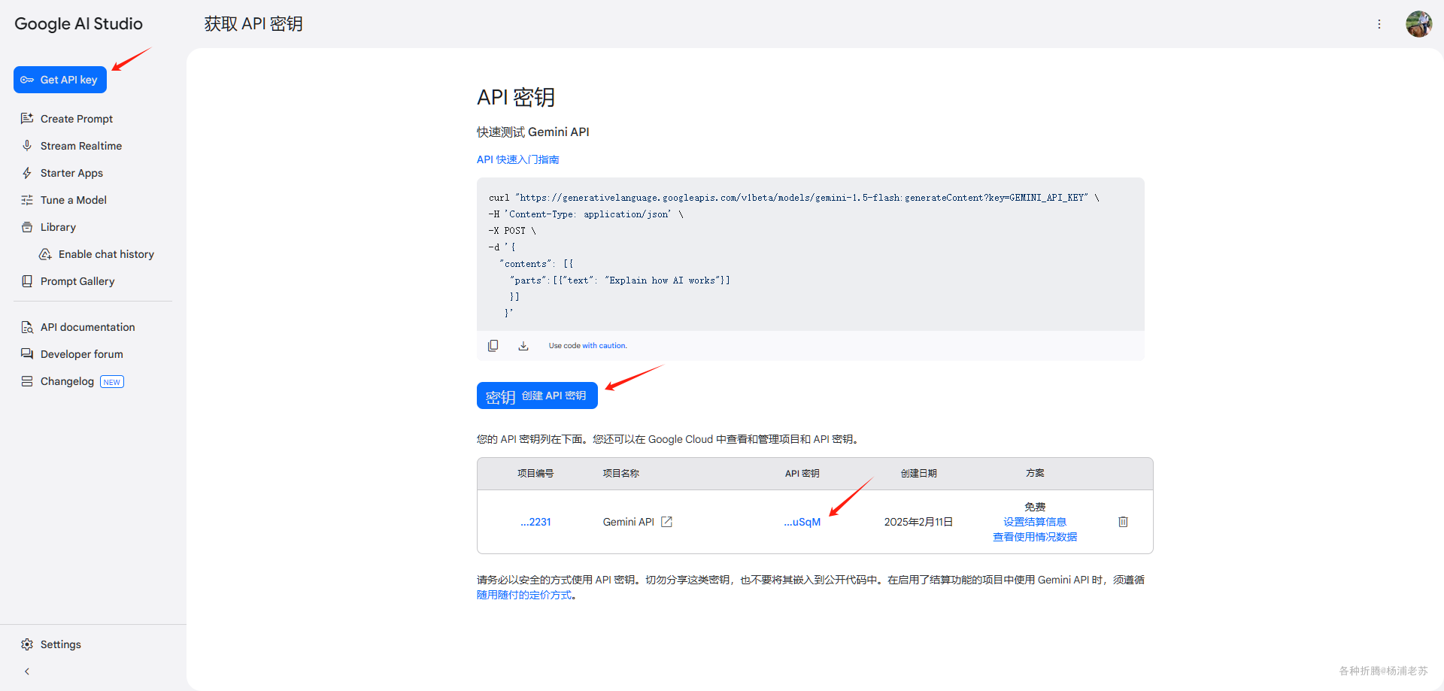Click 查看使用情况数据 link
Screen dimensions: 1444x691
pyautogui.click(x=1035, y=537)
